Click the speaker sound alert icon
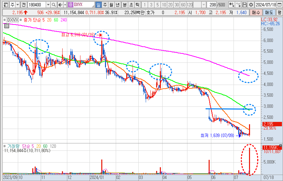Viewport: 283px width, 181px height. click(61, 5)
